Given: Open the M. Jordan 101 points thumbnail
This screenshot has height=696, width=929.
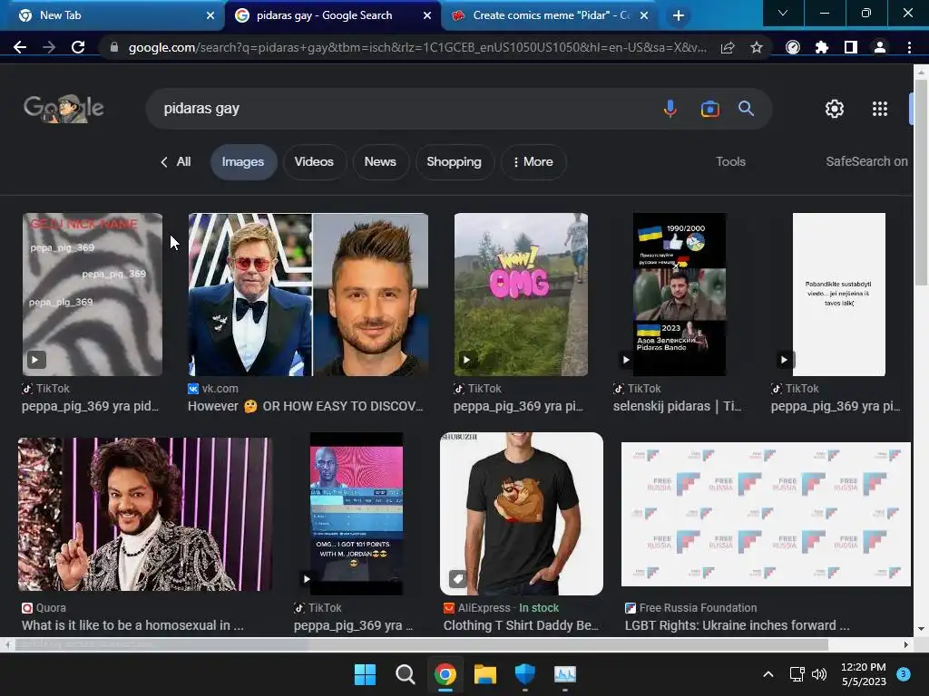Looking at the screenshot, I should [357, 514].
